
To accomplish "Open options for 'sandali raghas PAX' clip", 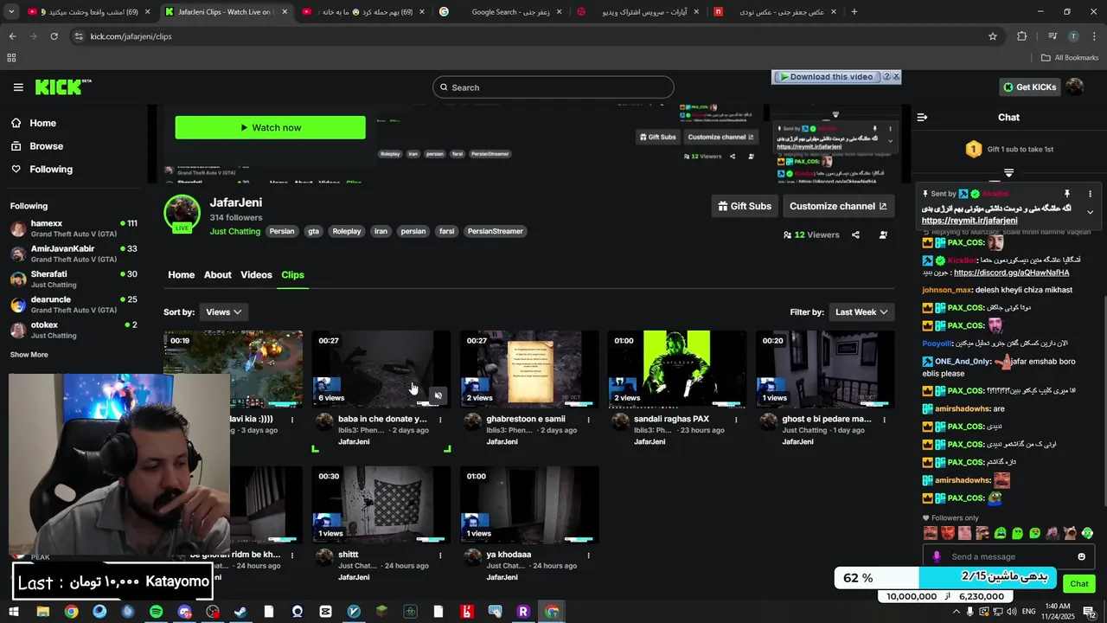I will (737, 420).
